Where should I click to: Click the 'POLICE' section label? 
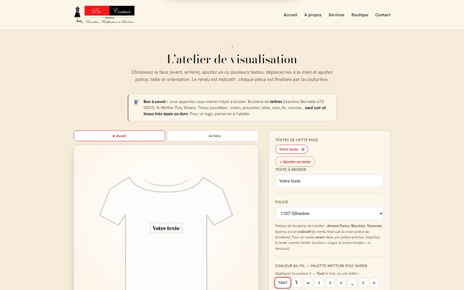tap(282, 202)
